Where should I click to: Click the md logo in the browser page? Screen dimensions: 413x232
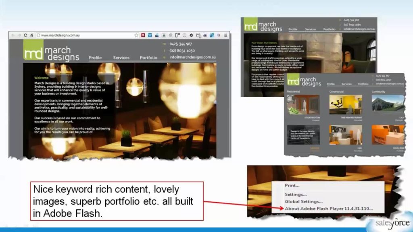click(33, 50)
